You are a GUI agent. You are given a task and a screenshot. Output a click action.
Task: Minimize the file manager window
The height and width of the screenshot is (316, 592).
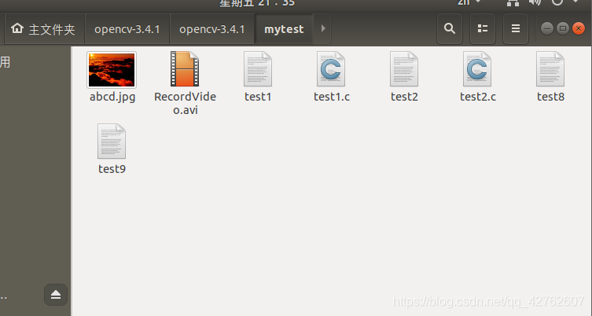coord(546,28)
